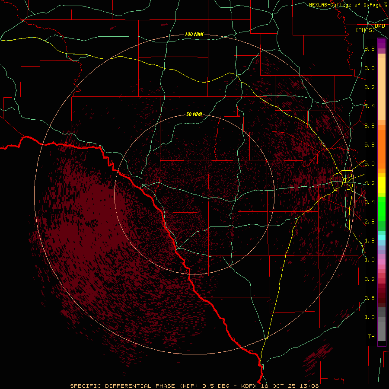Viewport: 389px width, 389px height.
Task: Click the purple swatch atop the color bar
Action: pyautogui.click(x=382, y=43)
